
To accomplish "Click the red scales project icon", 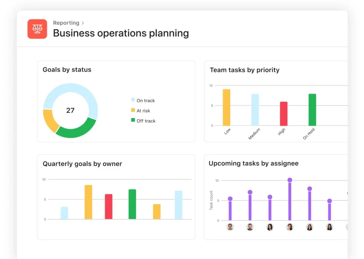I will 37,29.
